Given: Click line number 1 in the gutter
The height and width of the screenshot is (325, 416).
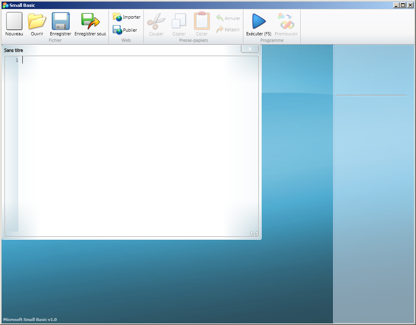Looking at the screenshot, I should (x=17, y=60).
